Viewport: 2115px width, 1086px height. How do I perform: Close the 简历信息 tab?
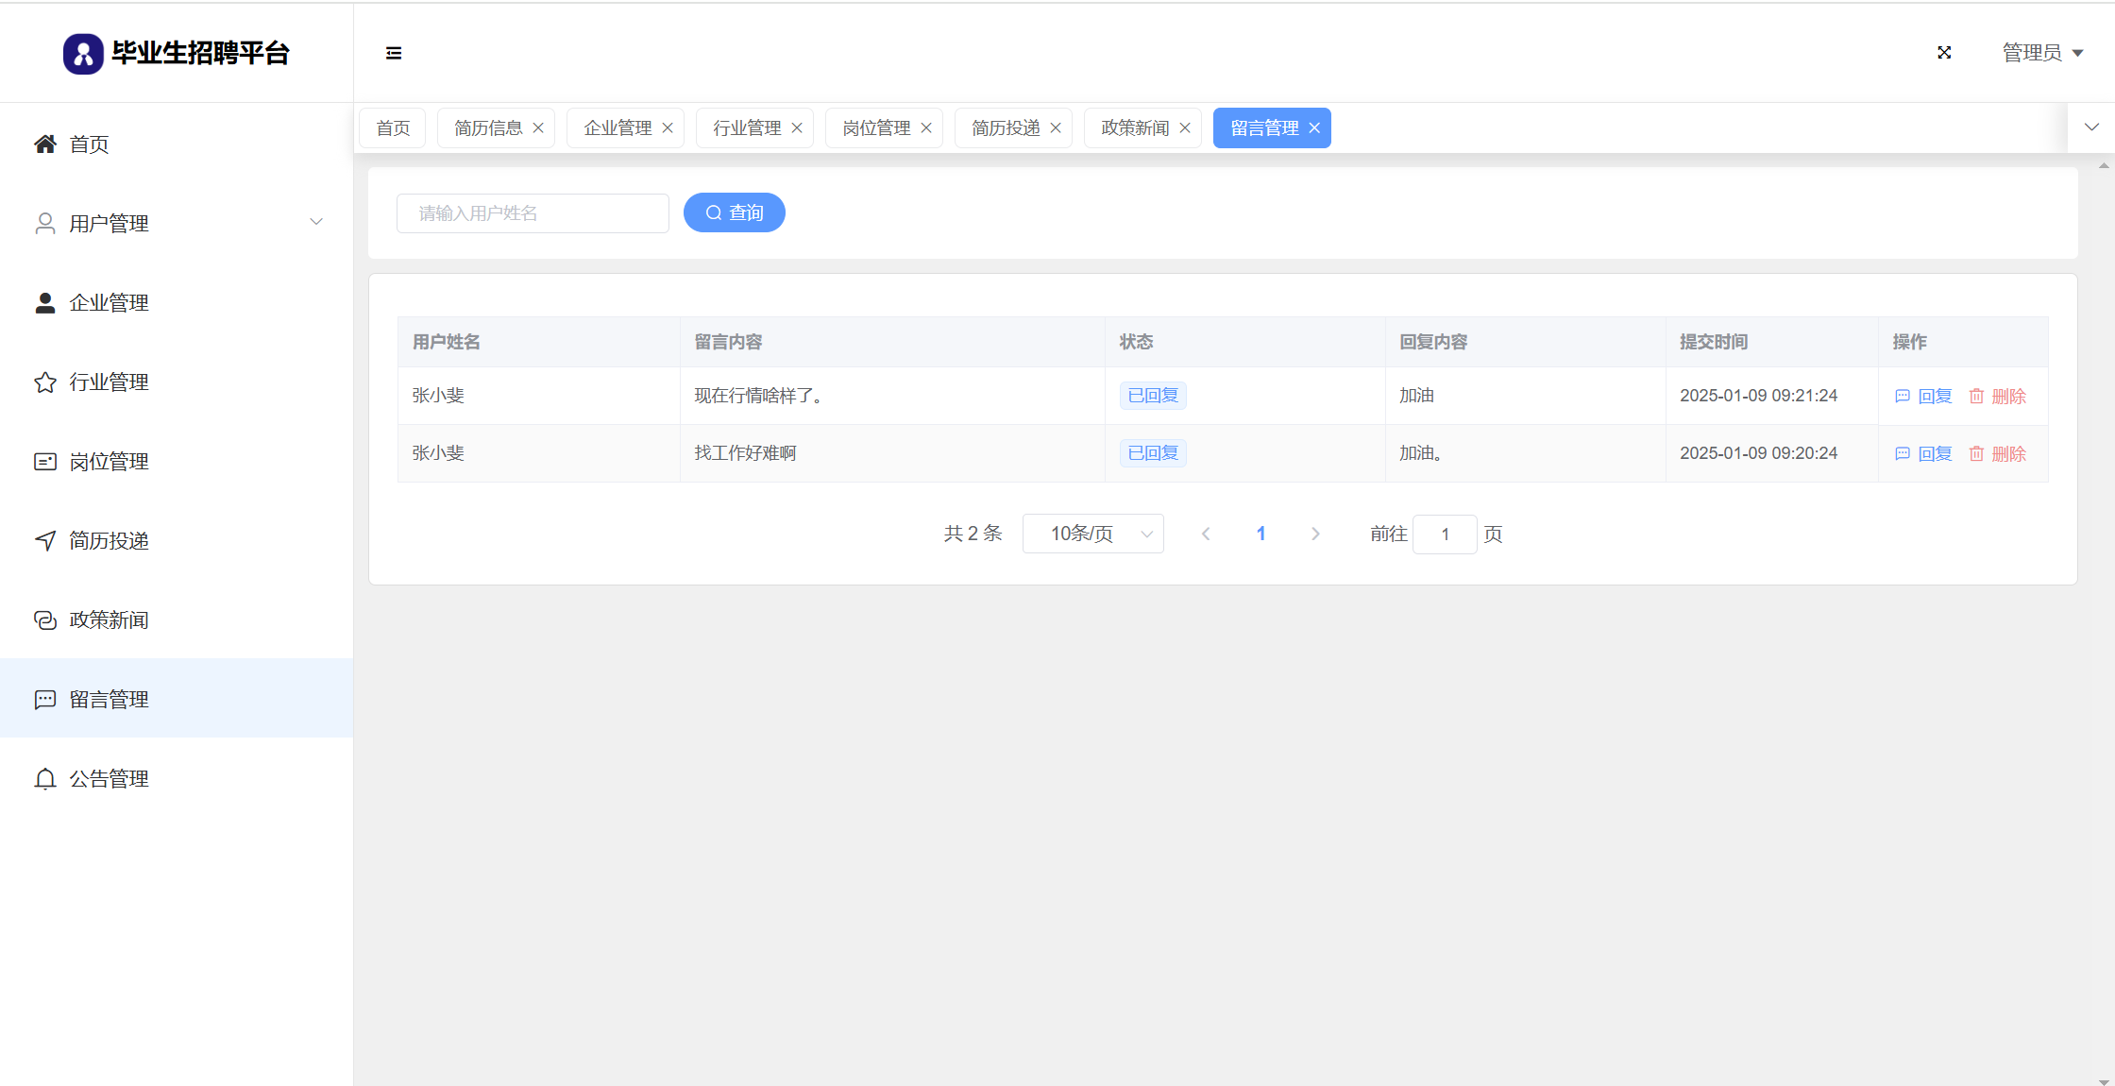[x=538, y=128]
